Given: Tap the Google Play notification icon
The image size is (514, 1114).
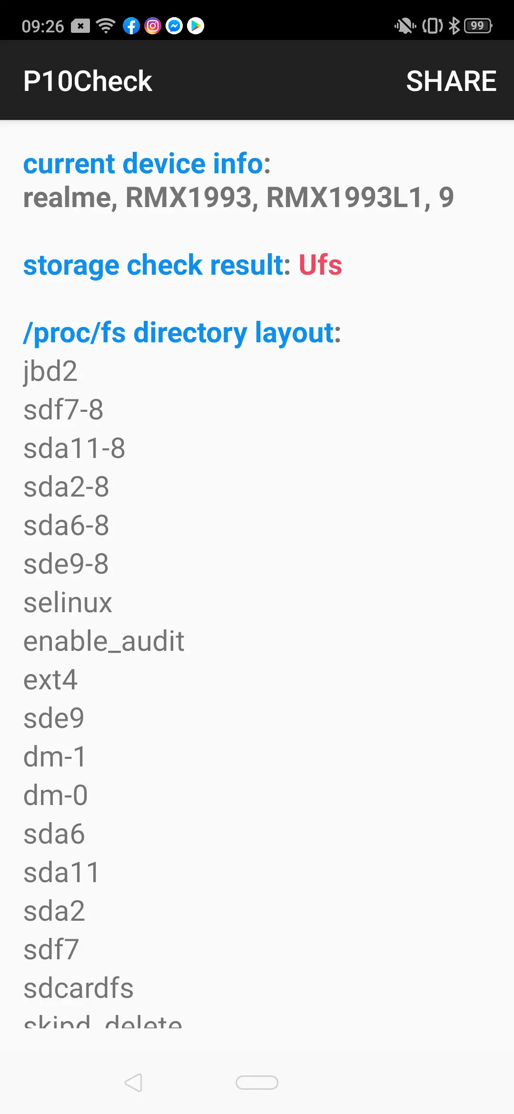Looking at the screenshot, I should [196, 26].
